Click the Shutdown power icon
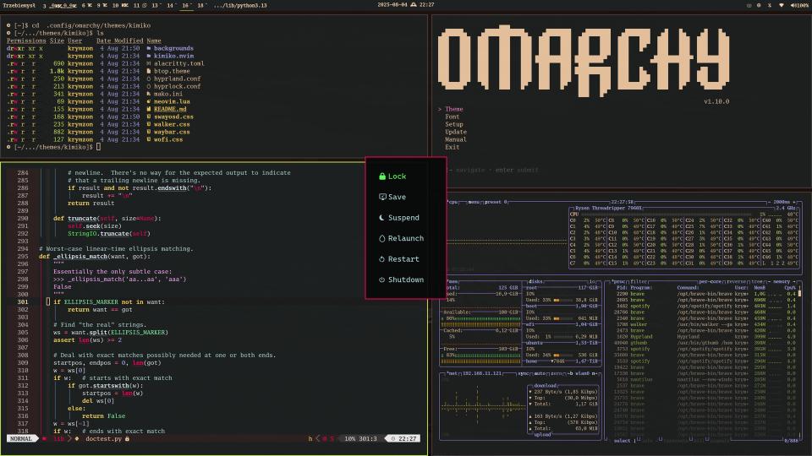Viewport: 812px width, 456px height. (x=382, y=280)
